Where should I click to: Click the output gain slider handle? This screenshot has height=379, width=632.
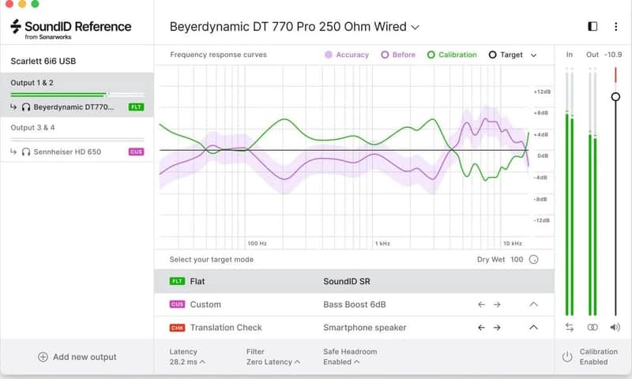tap(615, 96)
